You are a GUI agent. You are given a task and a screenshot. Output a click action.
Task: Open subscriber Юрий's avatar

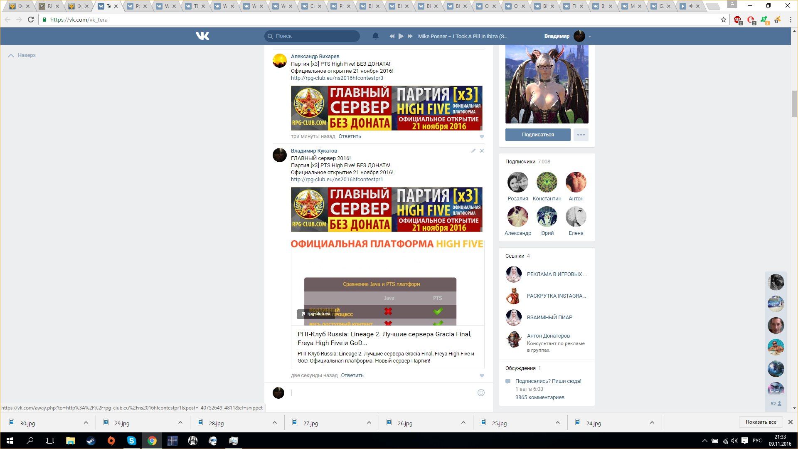tap(547, 217)
